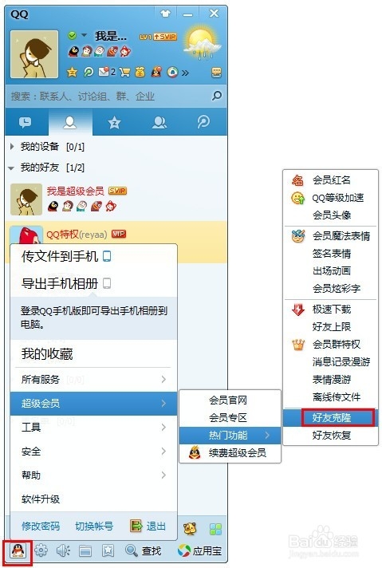Viewport: 382px width, 568px height.
Task: Switch to the Qzone star tab
Action: (114, 122)
